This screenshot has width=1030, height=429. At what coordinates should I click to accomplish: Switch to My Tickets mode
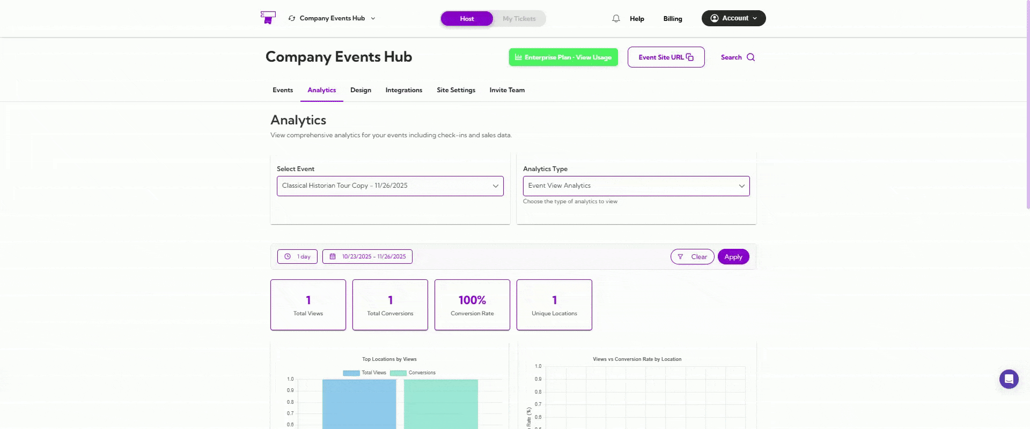[519, 19]
